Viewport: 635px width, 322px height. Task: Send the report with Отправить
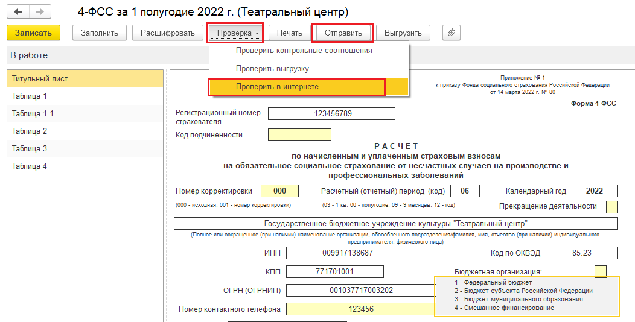point(343,33)
